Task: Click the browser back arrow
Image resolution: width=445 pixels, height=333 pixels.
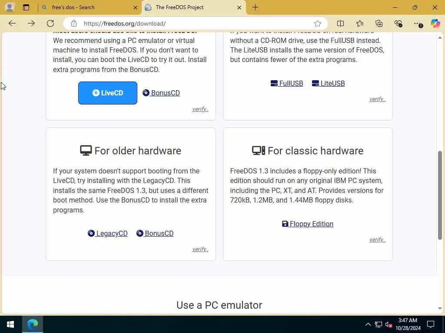Action: [12, 23]
